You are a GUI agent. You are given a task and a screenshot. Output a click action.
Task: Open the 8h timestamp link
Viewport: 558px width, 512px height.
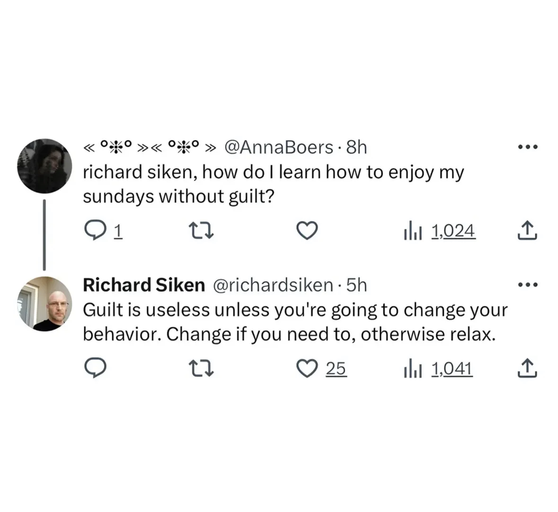[357, 148]
